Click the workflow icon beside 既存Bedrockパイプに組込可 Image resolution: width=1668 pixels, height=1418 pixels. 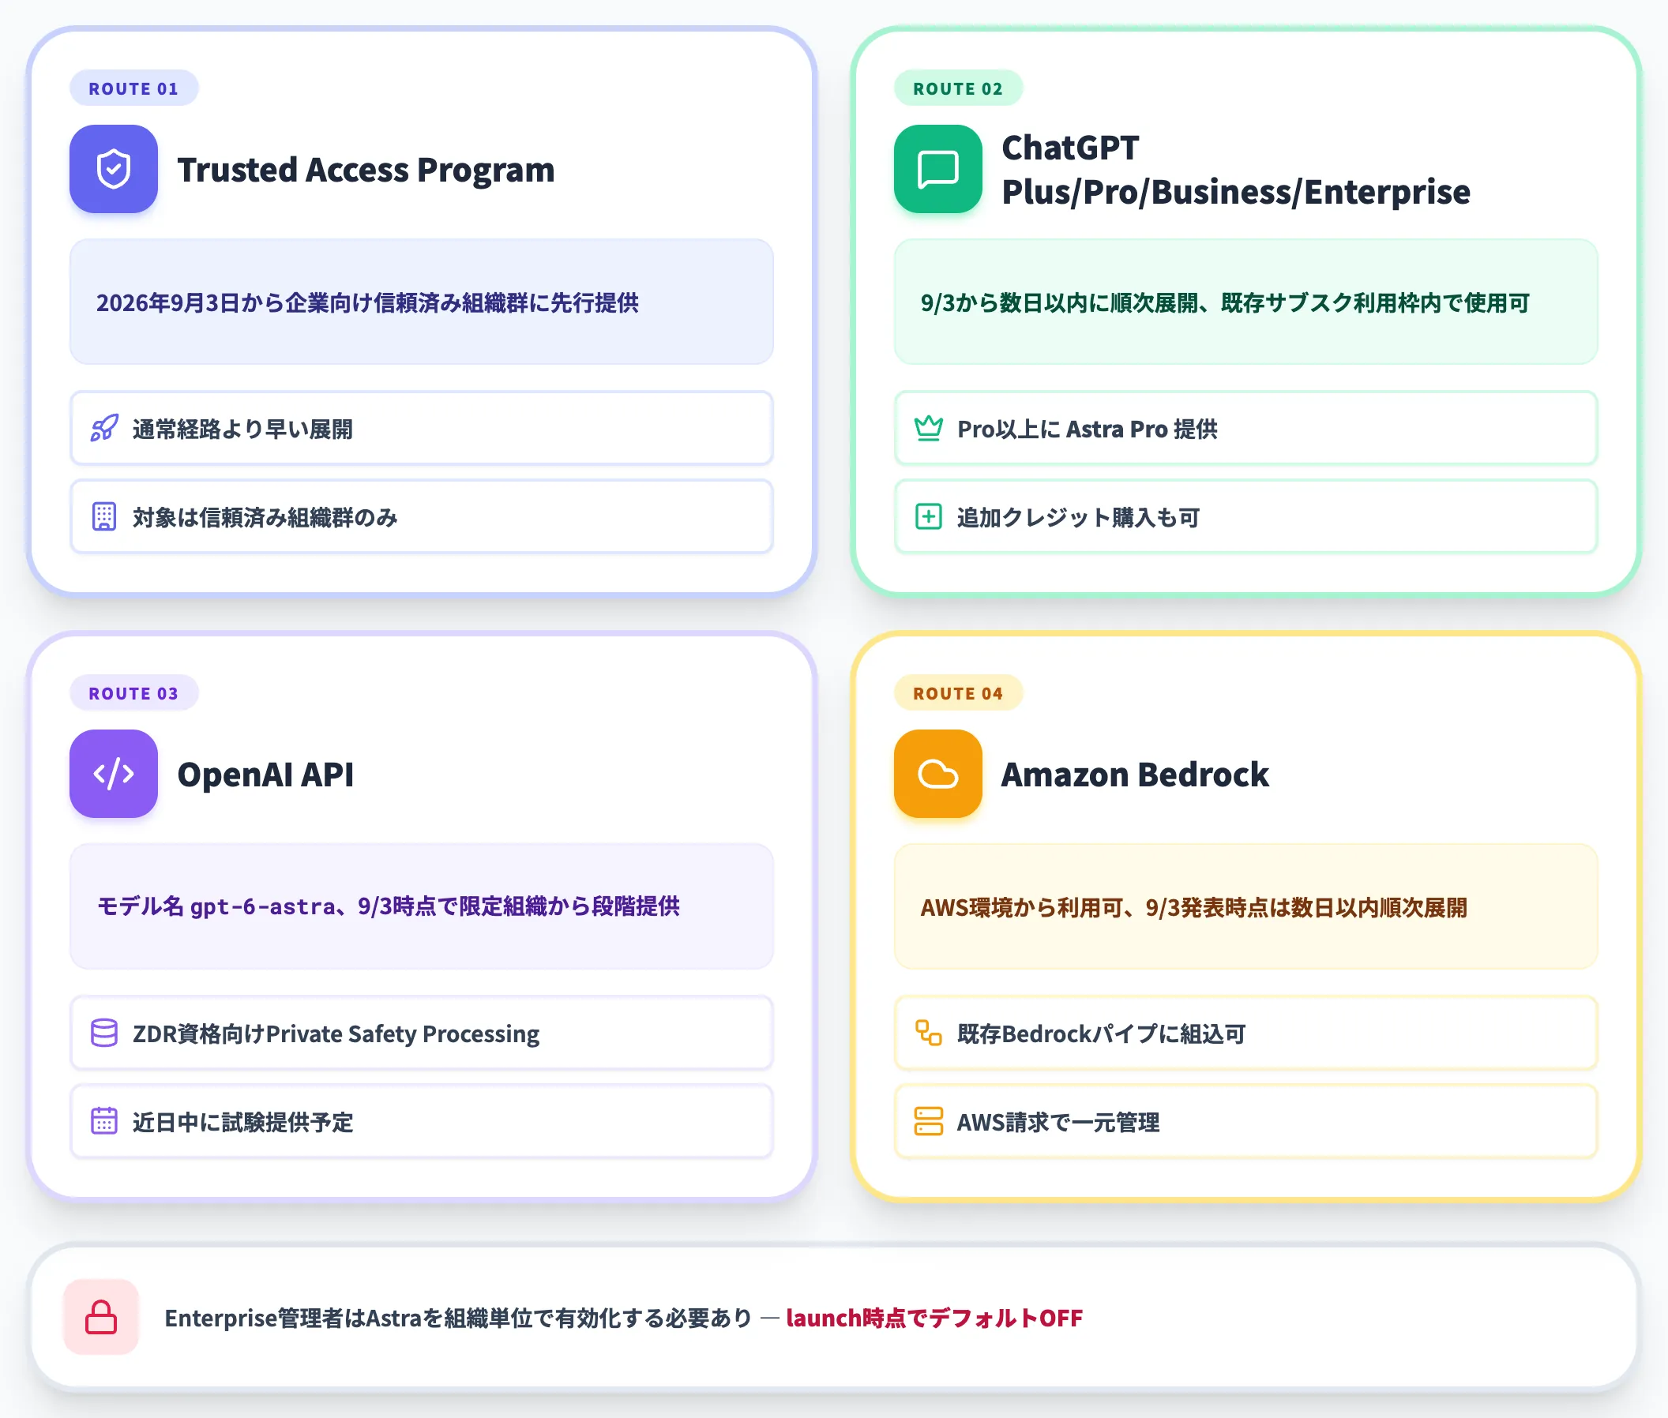click(x=929, y=1033)
